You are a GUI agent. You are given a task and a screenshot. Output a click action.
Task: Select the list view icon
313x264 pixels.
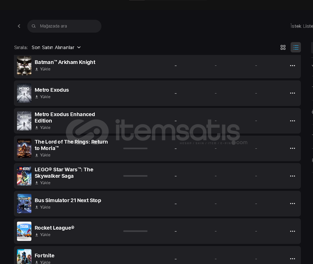pyautogui.click(x=296, y=47)
